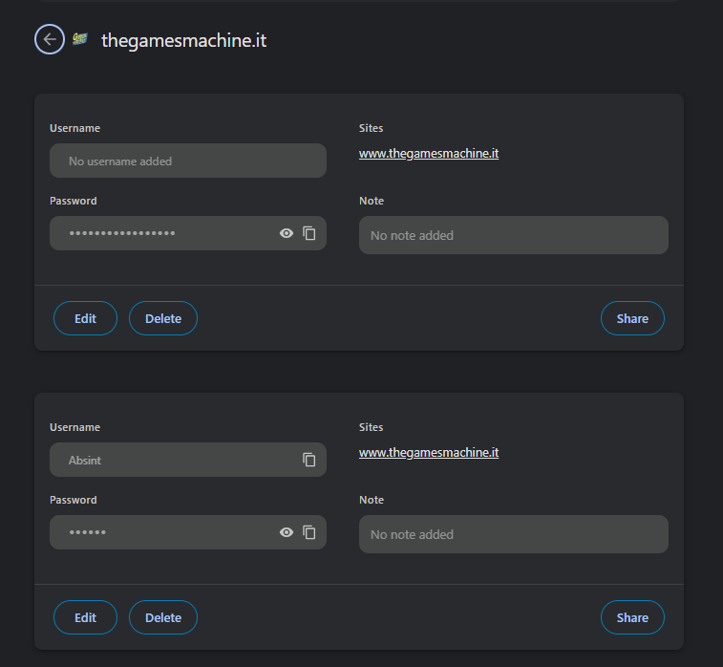Edit the Absint entry
Screen dimensions: 723x667
tap(85, 617)
